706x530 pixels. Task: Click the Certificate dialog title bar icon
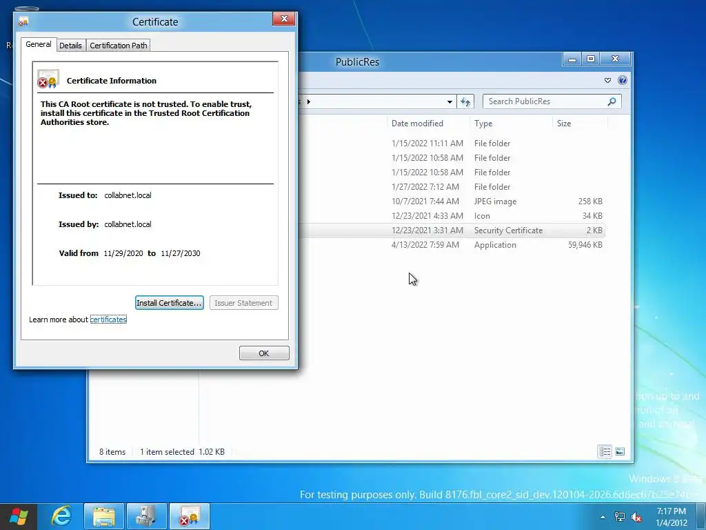pyautogui.click(x=23, y=21)
